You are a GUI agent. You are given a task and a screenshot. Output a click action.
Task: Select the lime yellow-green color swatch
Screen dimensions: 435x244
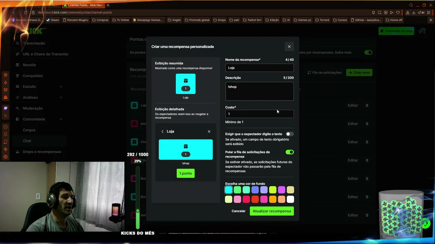point(273,190)
